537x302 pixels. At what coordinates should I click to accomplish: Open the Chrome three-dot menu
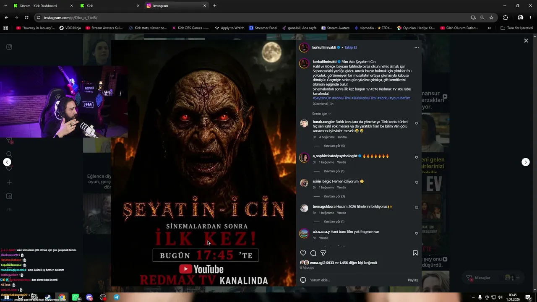(531, 18)
